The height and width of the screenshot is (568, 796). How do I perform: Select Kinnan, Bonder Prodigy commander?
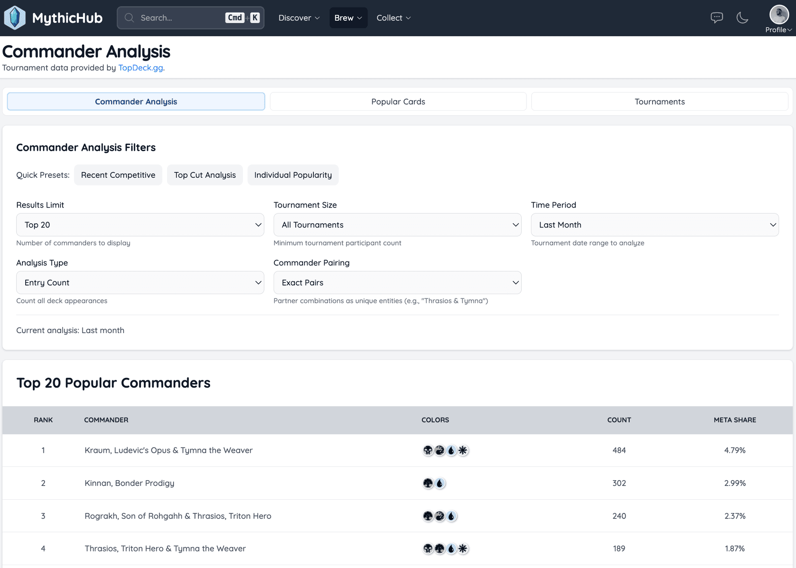coord(129,483)
